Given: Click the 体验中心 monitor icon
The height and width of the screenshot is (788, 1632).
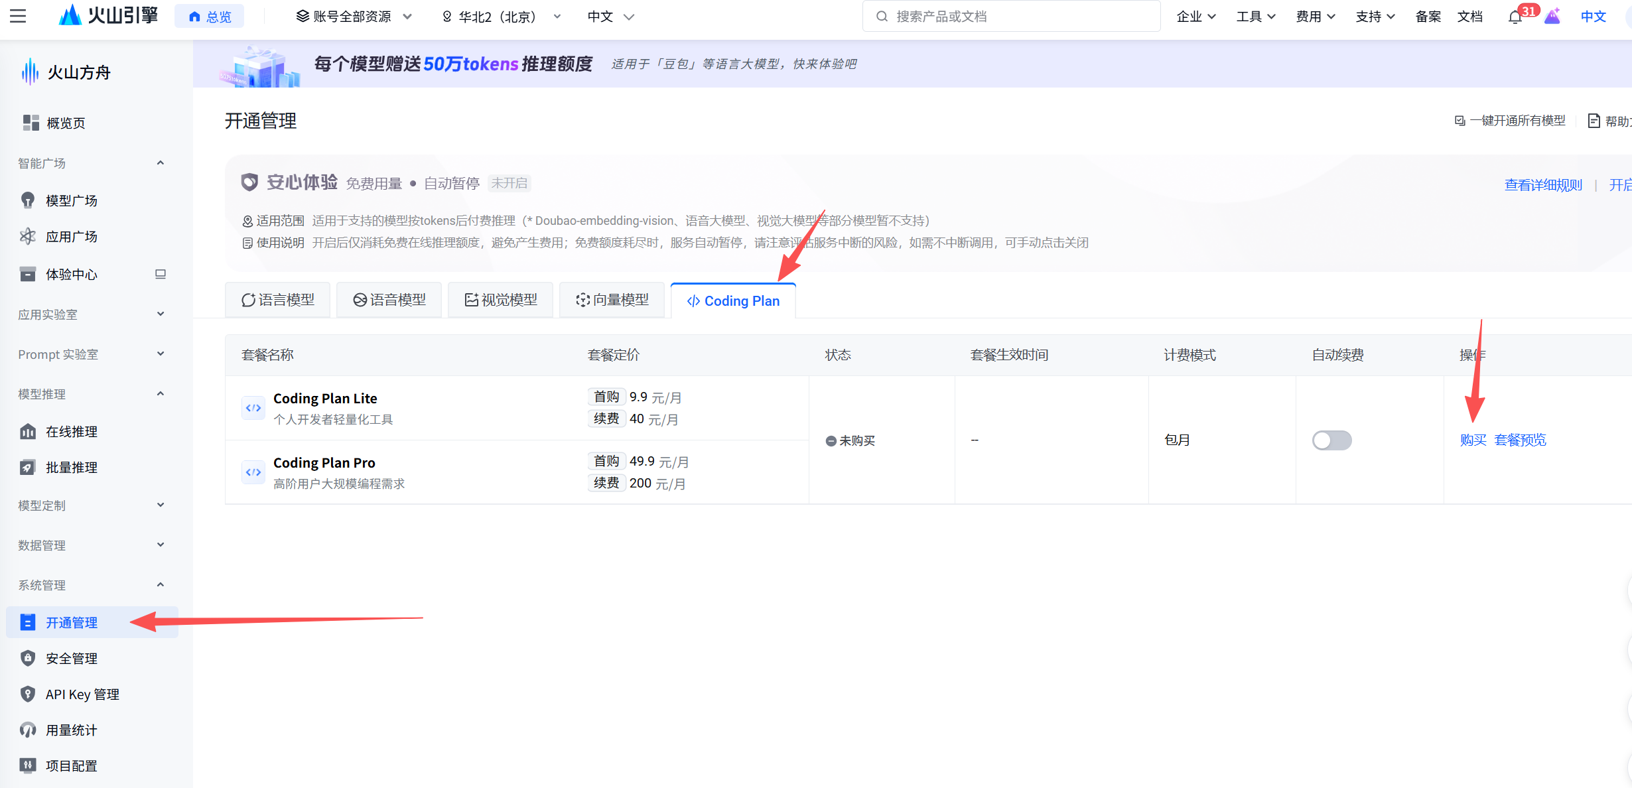Looking at the screenshot, I should pos(160,274).
